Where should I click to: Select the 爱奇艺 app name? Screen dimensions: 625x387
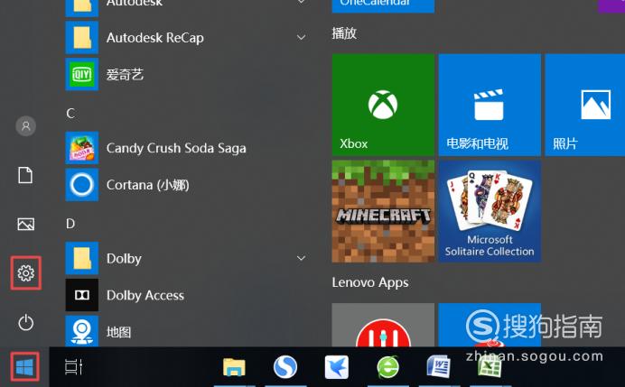pos(125,75)
